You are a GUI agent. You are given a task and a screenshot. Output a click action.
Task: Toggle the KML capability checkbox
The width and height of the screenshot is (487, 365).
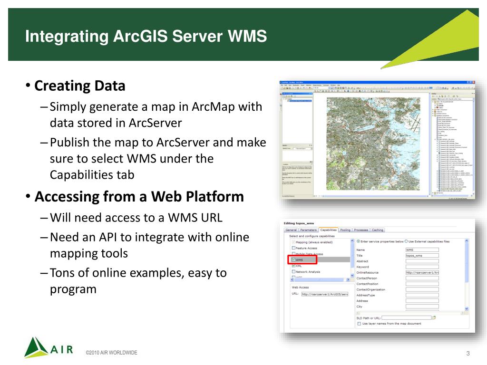point(293,266)
